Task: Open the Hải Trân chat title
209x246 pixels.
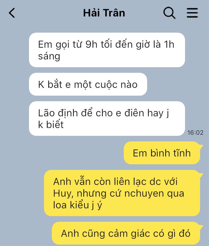Action: click(x=104, y=13)
